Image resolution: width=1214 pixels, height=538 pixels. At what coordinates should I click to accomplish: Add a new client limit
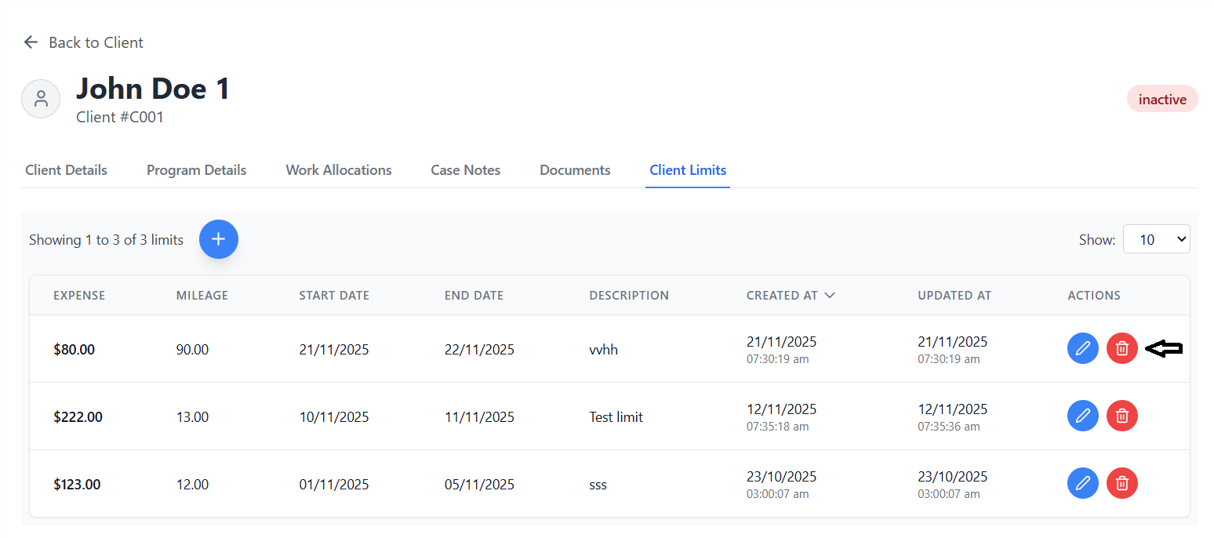pyautogui.click(x=218, y=239)
